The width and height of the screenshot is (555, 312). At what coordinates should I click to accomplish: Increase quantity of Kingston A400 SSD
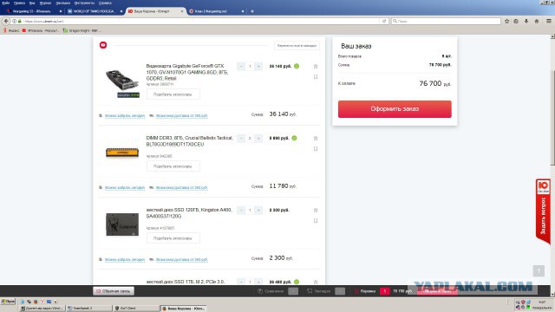pos(258,210)
